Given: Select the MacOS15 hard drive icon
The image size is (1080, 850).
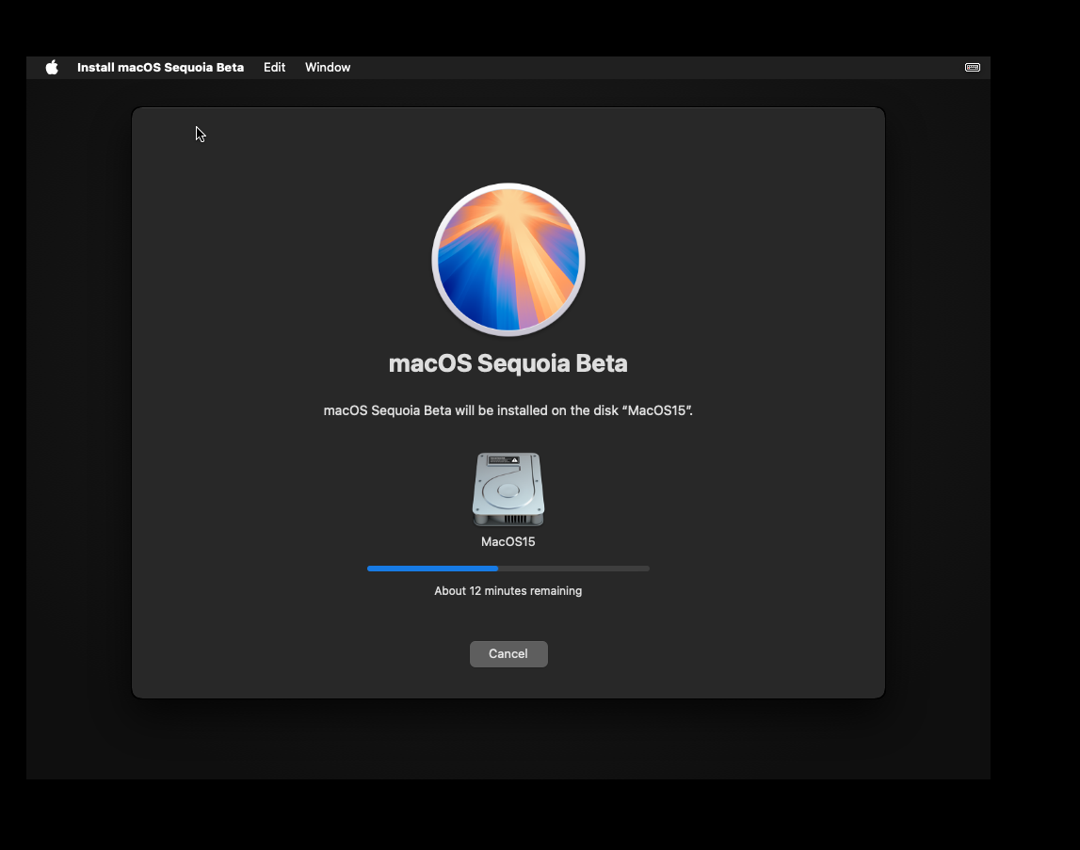Looking at the screenshot, I should [508, 489].
